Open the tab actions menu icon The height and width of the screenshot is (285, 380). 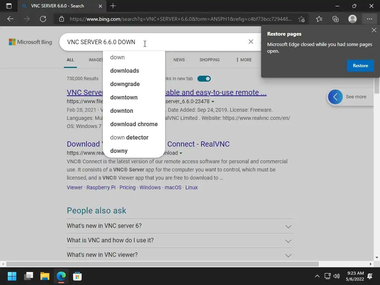[9, 6]
